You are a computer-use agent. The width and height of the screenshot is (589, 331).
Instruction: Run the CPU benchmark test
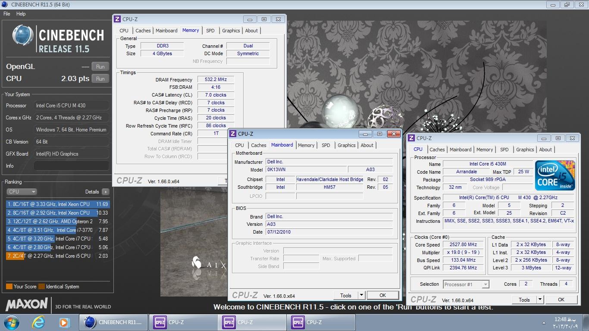[100, 79]
